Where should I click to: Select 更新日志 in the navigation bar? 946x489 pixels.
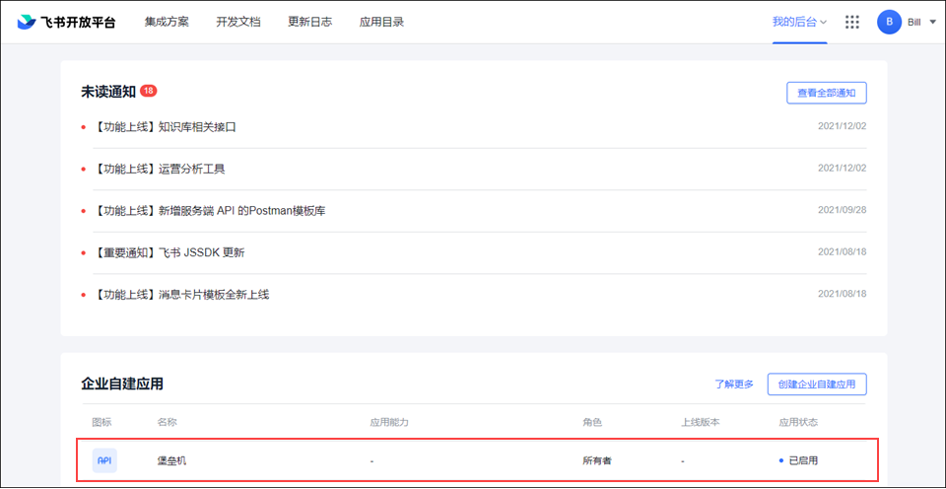pyautogui.click(x=310, y=22)
